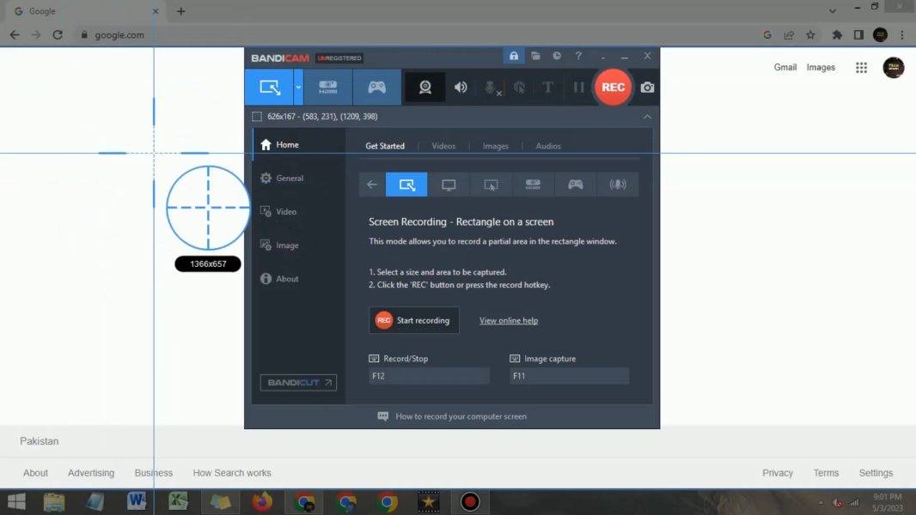This screenshot has height=515, width=916.
Task: Open the Windows Start menu
Action: tap(16, 501)
